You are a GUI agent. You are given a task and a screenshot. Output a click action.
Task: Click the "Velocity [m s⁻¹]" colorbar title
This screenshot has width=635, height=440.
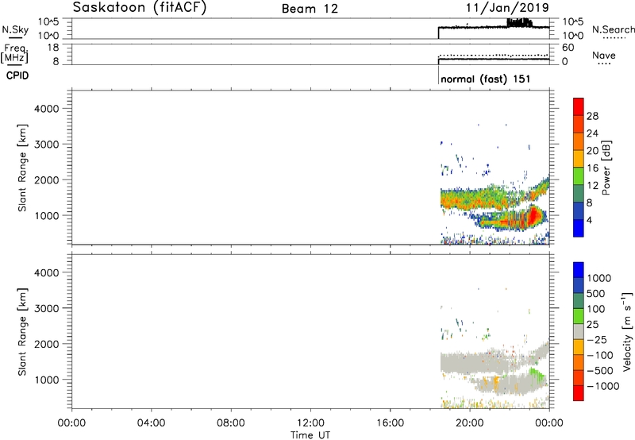point(627,331)
